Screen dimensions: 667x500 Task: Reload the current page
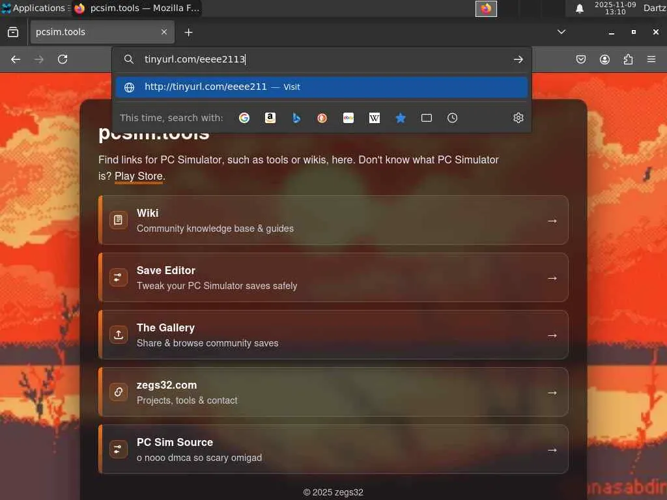[x=63, y=59]
